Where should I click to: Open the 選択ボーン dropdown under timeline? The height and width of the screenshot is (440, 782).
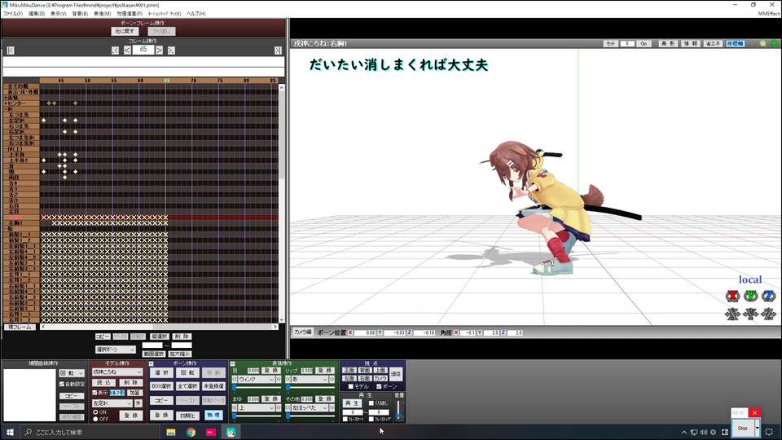point(115,350)
